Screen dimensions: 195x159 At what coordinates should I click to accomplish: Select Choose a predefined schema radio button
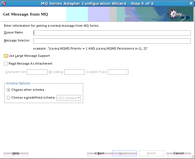coord(8,97)
